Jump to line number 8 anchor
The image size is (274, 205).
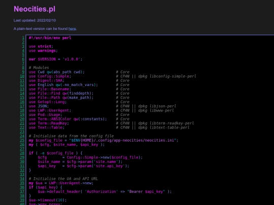(23, 68)
